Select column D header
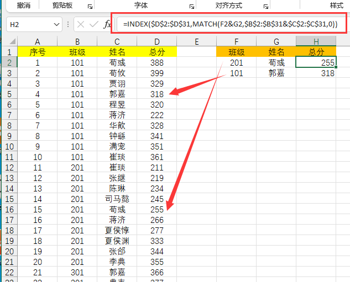Screen dimensions: 350x282 157,41
